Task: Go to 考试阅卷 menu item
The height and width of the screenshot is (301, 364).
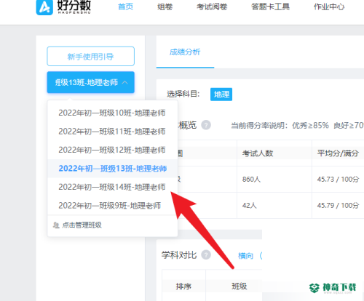Action: click(x=212, y=7)
